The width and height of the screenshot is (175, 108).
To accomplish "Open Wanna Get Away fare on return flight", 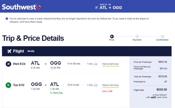I will point(110,85).
